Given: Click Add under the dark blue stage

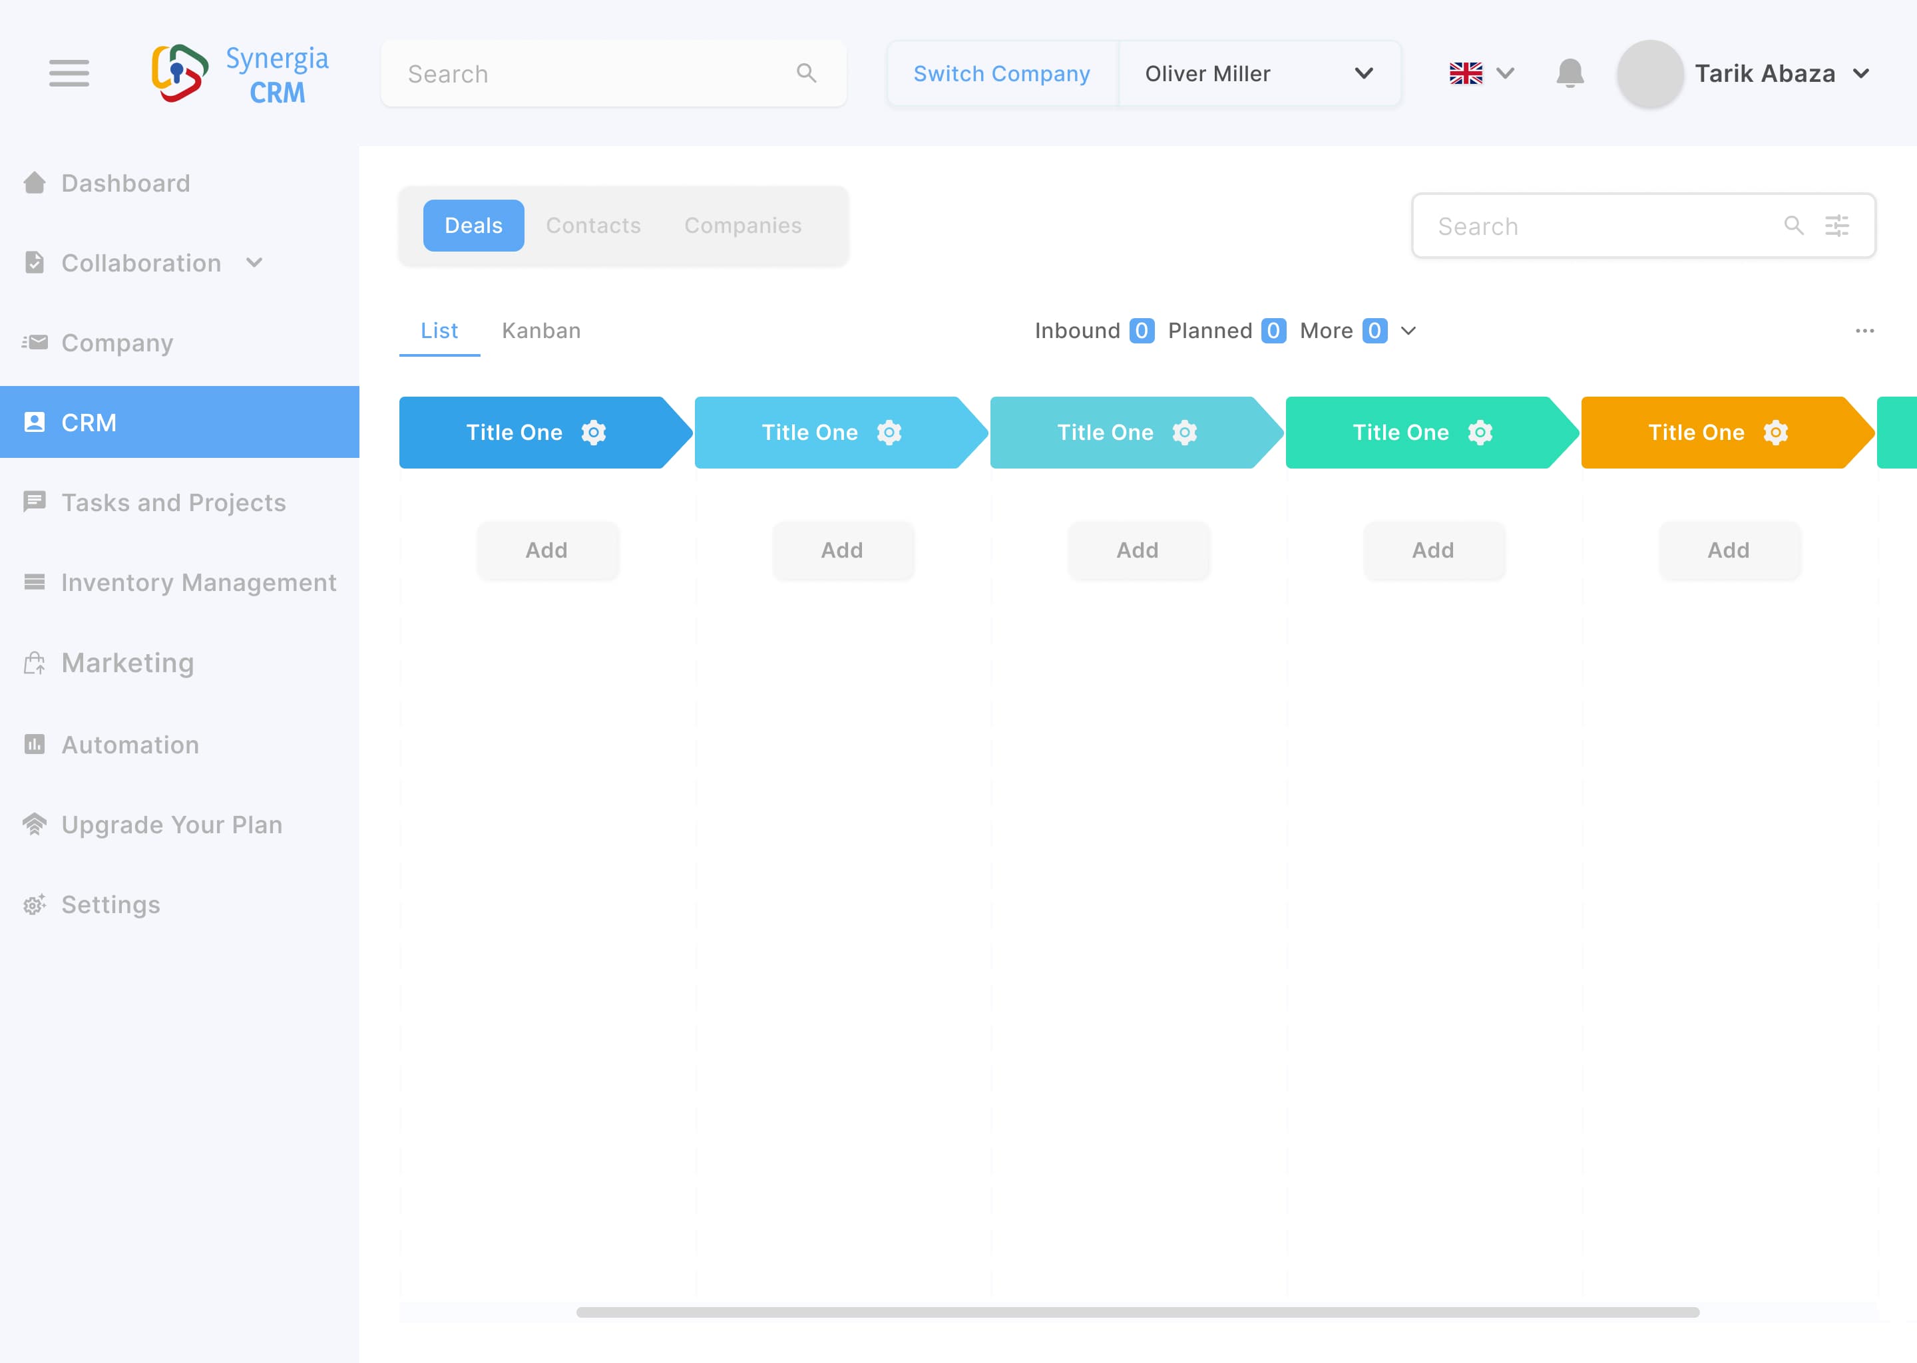Looking at the screenshot, I should (546, 550).
